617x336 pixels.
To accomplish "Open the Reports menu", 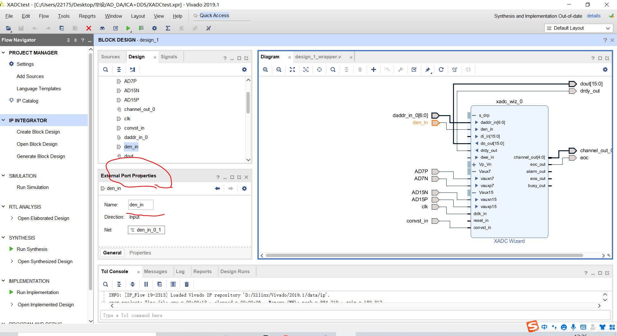I will 87,16.
